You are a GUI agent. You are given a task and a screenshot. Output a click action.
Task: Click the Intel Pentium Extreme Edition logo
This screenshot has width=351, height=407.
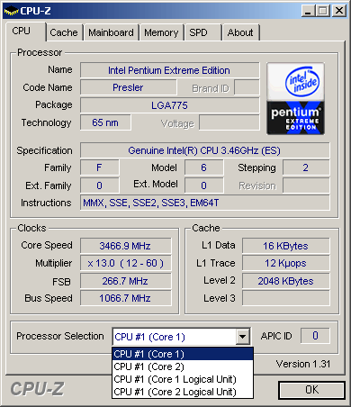point(295,98)
